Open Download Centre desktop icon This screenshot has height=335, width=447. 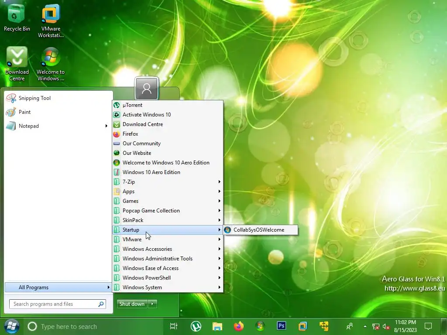click(x=17, y=64)
